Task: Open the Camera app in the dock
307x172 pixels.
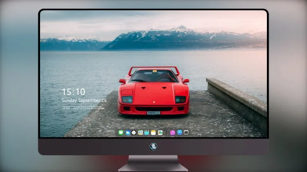Action: [x=186, y=132]
